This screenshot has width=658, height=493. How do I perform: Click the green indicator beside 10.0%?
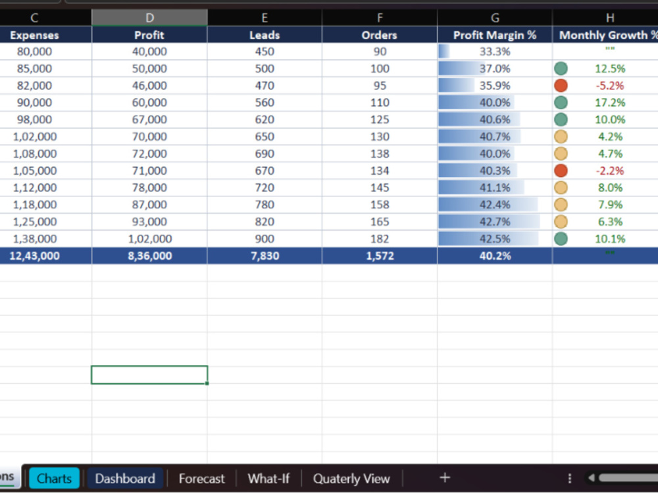coord(561,120)
